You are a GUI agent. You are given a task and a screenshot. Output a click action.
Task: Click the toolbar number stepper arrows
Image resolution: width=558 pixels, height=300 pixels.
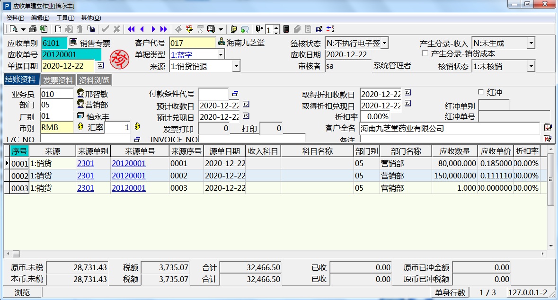coord(276,29)
